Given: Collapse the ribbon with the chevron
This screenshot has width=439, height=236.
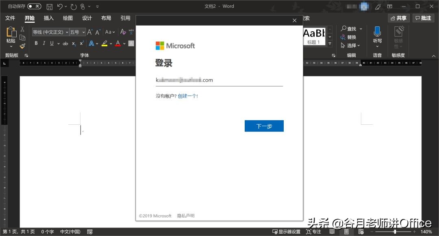Looking at the screenshot, I should point(434,56).
